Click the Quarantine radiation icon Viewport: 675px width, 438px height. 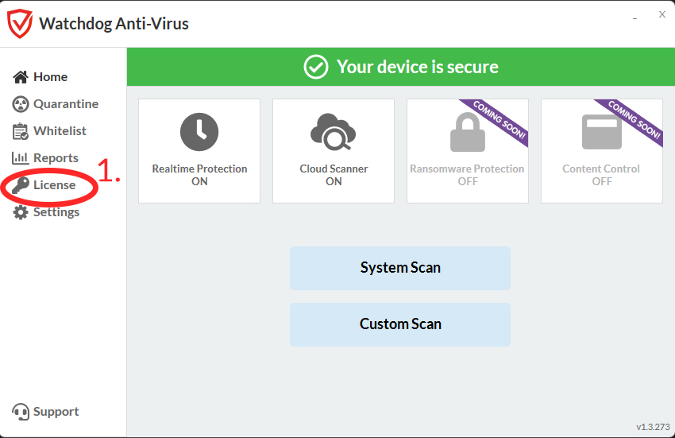click(x=20, y=104)
